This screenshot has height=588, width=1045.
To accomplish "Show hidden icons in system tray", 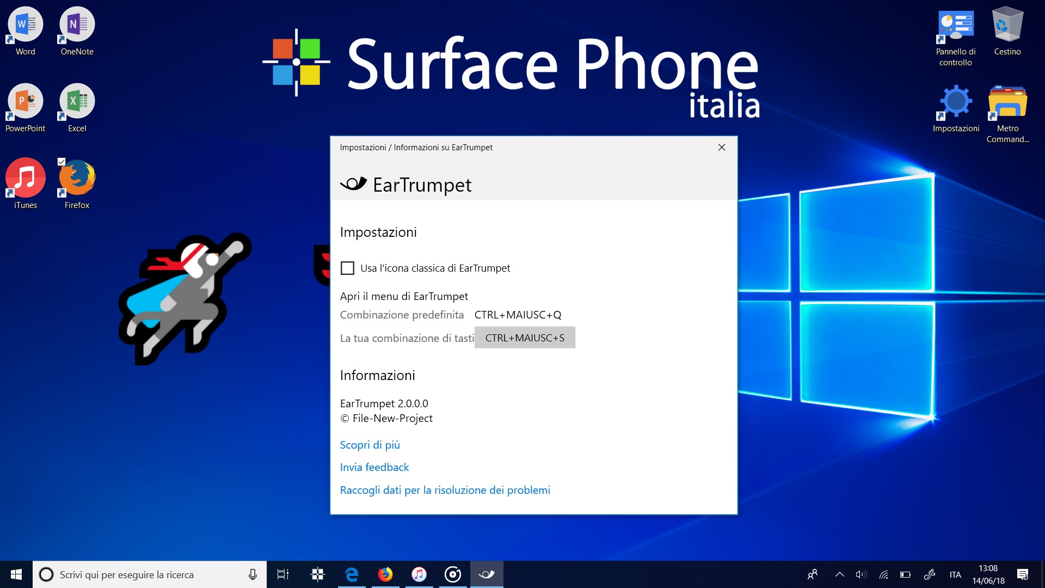I will pyautogui.click(x=840, y=574).
